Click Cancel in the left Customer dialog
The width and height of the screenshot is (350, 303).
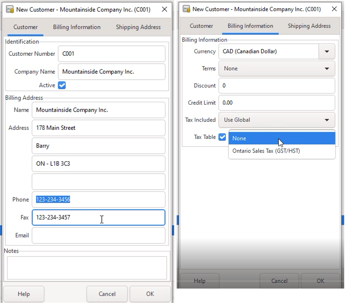107,294
